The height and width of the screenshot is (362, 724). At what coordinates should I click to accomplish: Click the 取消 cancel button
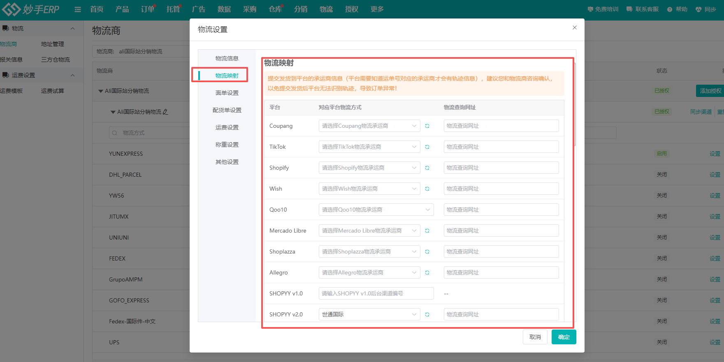(x=535, y=337)
